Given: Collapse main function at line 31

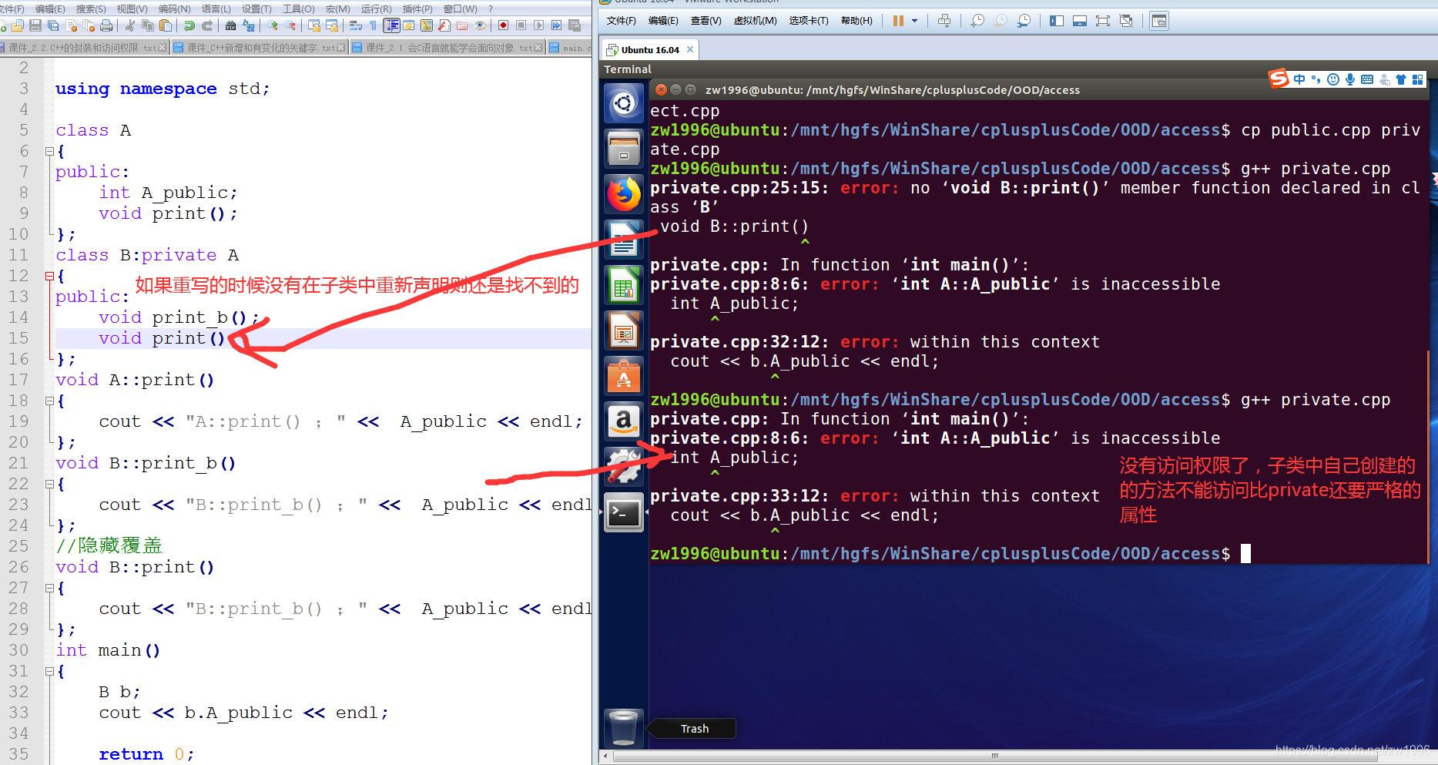Looking at the screenshot, I should pyautogui.click(x=49, y=671).
